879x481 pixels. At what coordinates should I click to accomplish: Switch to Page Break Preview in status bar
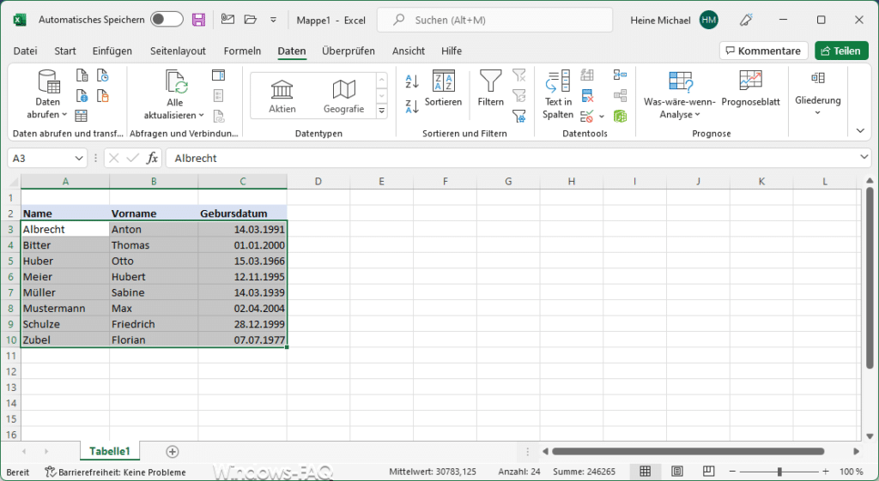click(x=708, y=472)
